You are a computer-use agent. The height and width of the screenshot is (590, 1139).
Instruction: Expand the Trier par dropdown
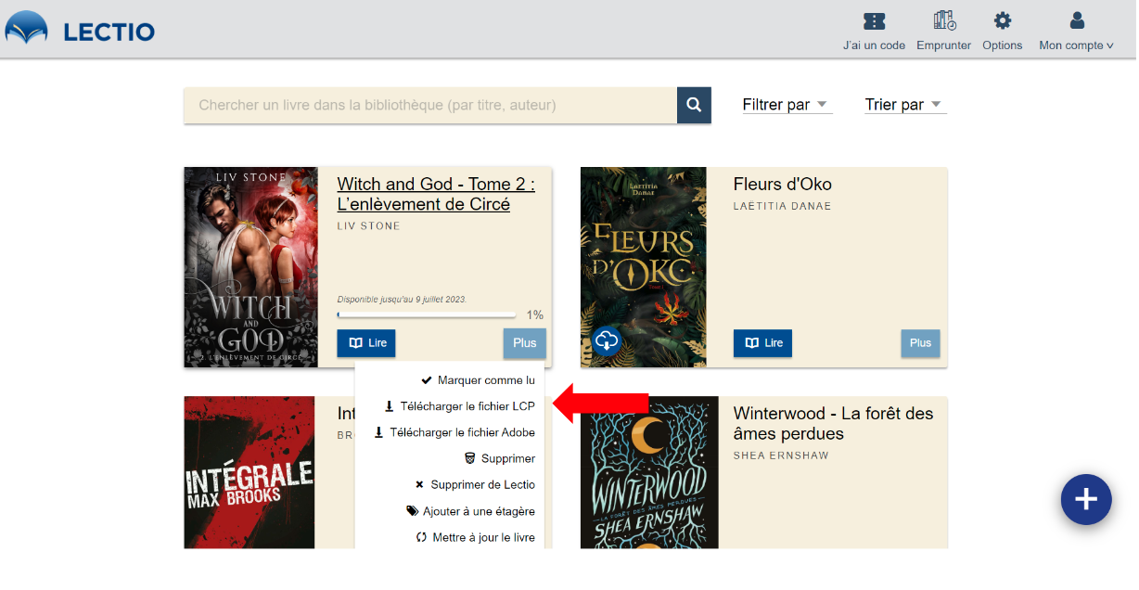tap(904, 105)
